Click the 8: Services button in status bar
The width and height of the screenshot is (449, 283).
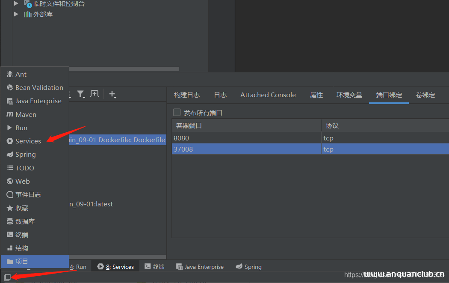115,266
